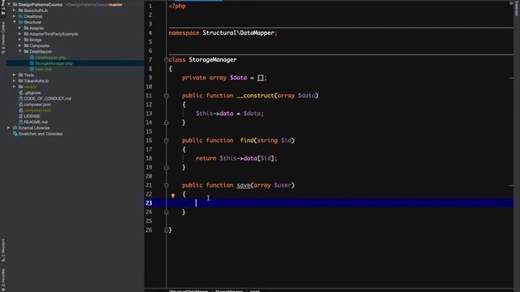Screen dimensions: 520x292
Task: Collapse the DataMapper folder
Action: click(x=19, y=52)
